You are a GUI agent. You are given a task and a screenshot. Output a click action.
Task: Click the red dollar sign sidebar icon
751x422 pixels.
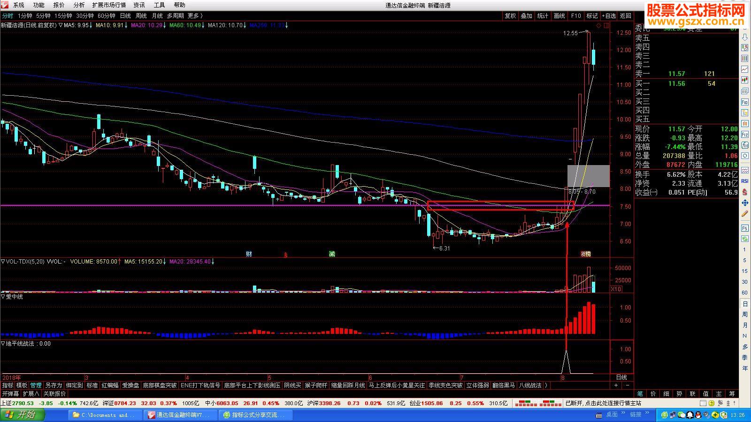745,192
